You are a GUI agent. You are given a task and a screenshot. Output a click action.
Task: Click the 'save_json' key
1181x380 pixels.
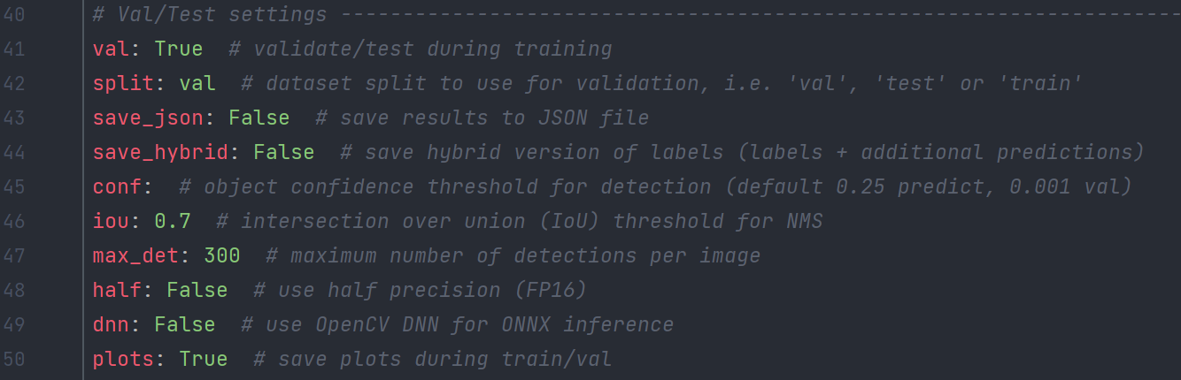click(153, 118)
